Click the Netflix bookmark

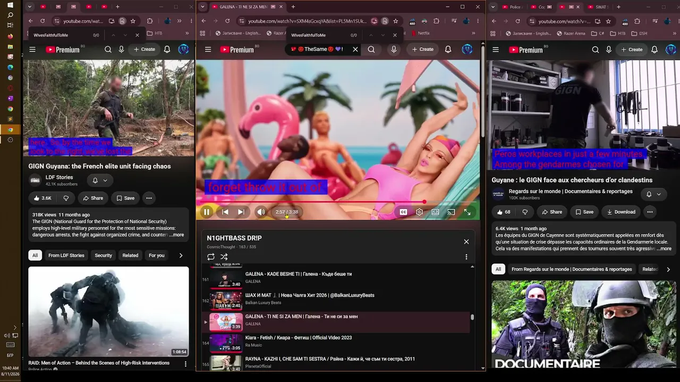pos(421,33)
